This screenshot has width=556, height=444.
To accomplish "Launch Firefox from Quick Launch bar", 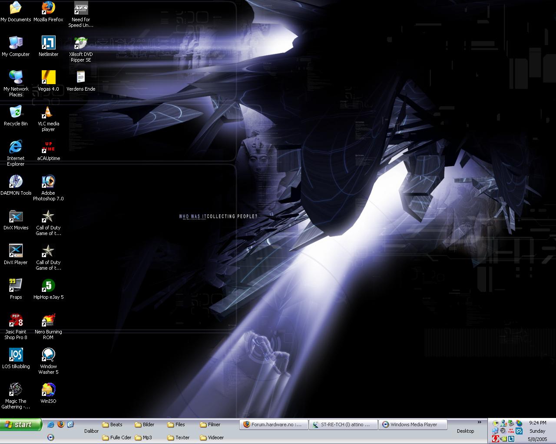I will 61,424.
